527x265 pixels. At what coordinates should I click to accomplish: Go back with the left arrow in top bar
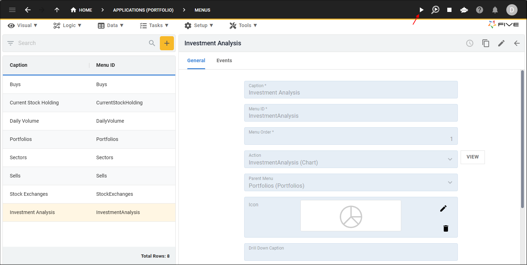[28, 10]
